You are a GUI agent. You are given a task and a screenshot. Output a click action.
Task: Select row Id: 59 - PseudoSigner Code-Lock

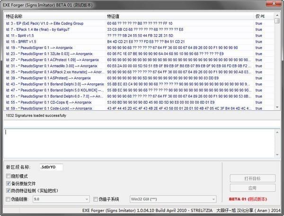[139, 108]
